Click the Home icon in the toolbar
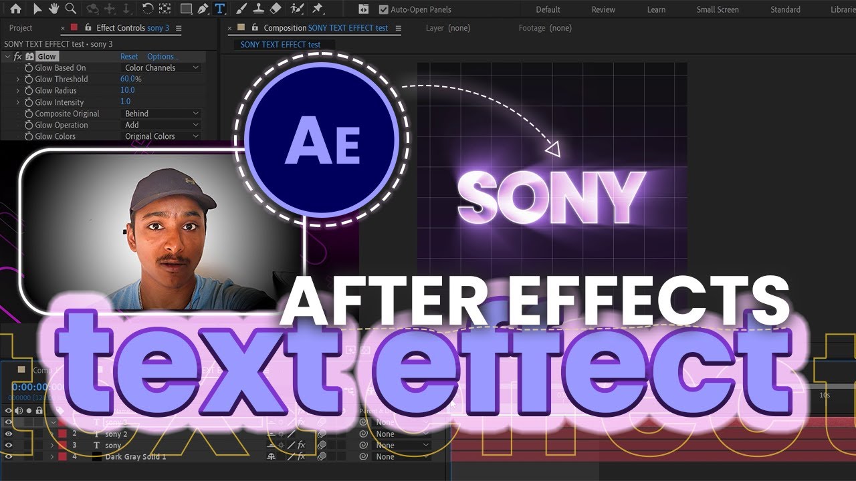This screenshot has height=481, width=856. (x=15, y=9)
